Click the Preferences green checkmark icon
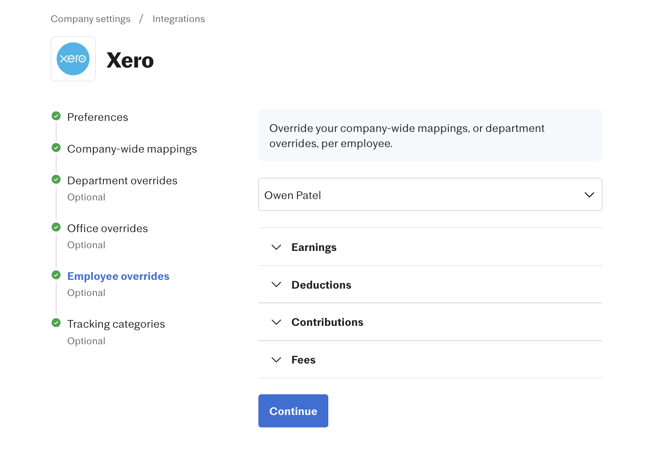663x466 pixels. coord(56,115)
